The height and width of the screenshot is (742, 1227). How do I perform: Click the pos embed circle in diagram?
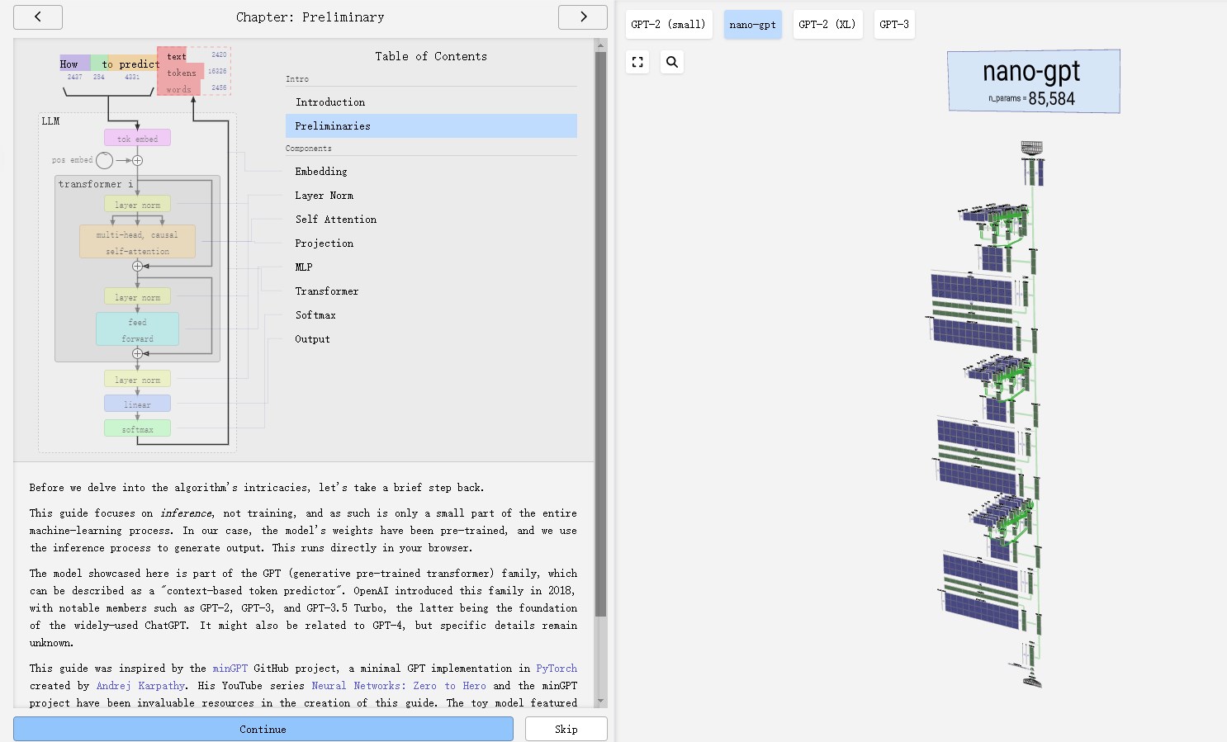click(x=104, y=160)
